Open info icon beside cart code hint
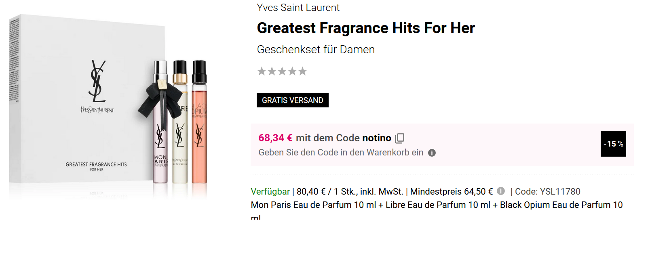 432,153
